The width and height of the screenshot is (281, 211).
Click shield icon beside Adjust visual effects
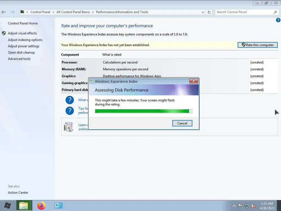4,33
